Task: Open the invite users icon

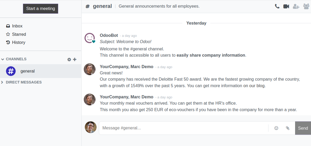Action: click(x=296, y=6)
